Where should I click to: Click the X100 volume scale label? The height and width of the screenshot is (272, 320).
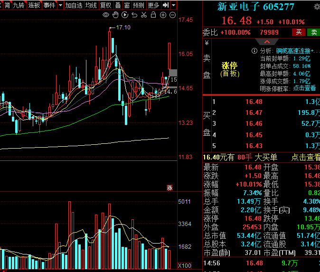(x=185, y=265)
